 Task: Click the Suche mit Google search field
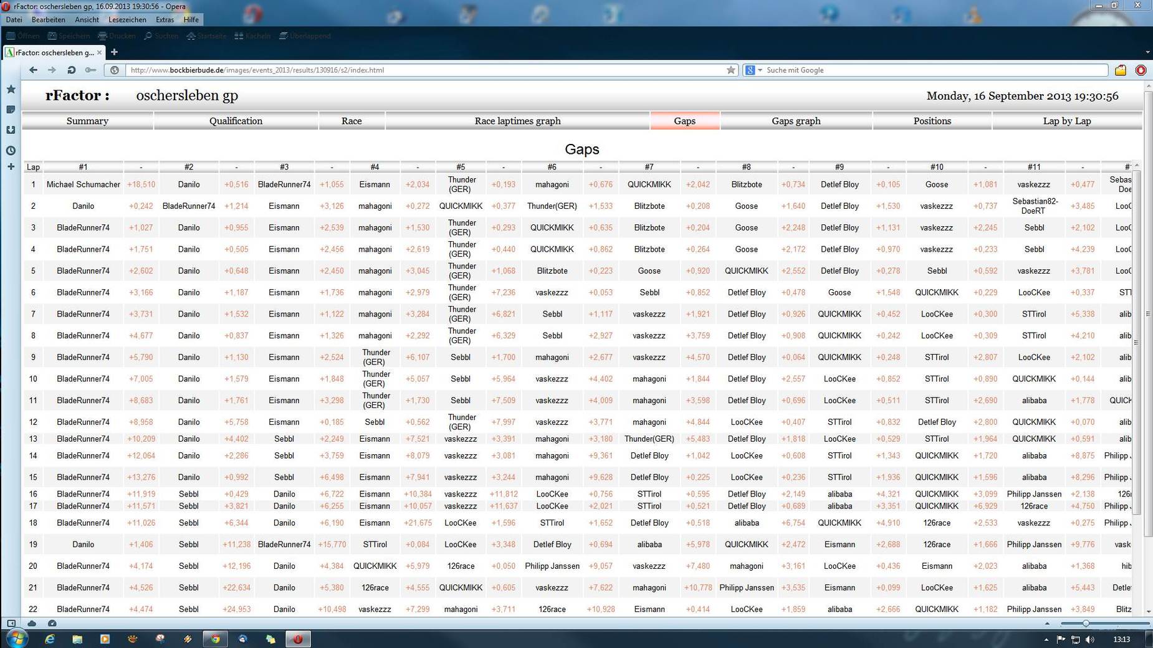(x=934, y=70)
